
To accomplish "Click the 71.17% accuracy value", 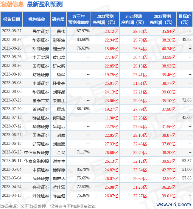I will click(83, 152).
